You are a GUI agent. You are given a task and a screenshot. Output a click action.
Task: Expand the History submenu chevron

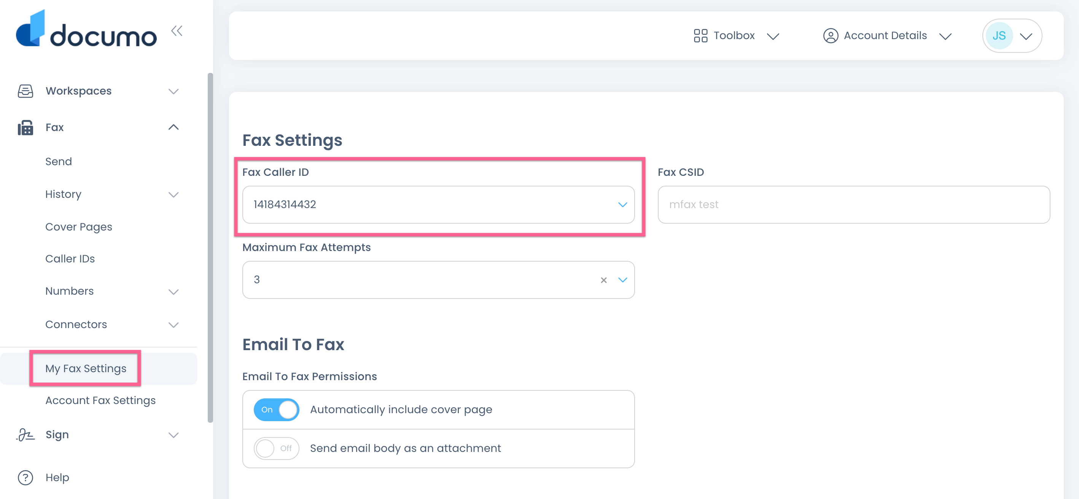pos(173,194)
